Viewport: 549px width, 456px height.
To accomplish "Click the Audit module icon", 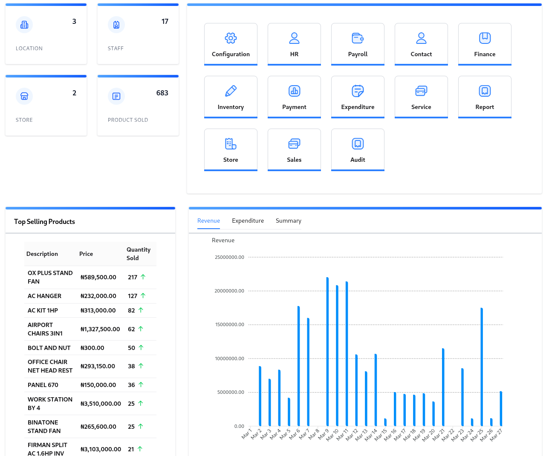I will (358, 144).
